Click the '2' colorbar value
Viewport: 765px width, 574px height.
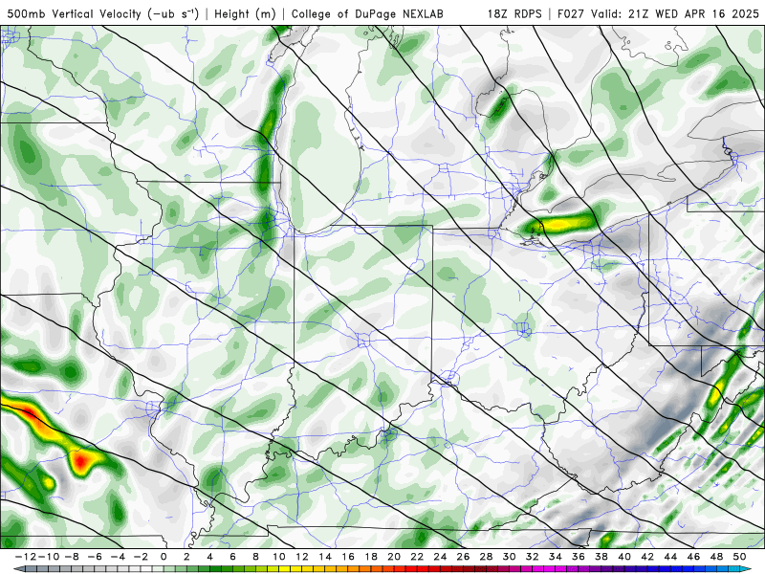coord(186,557)
